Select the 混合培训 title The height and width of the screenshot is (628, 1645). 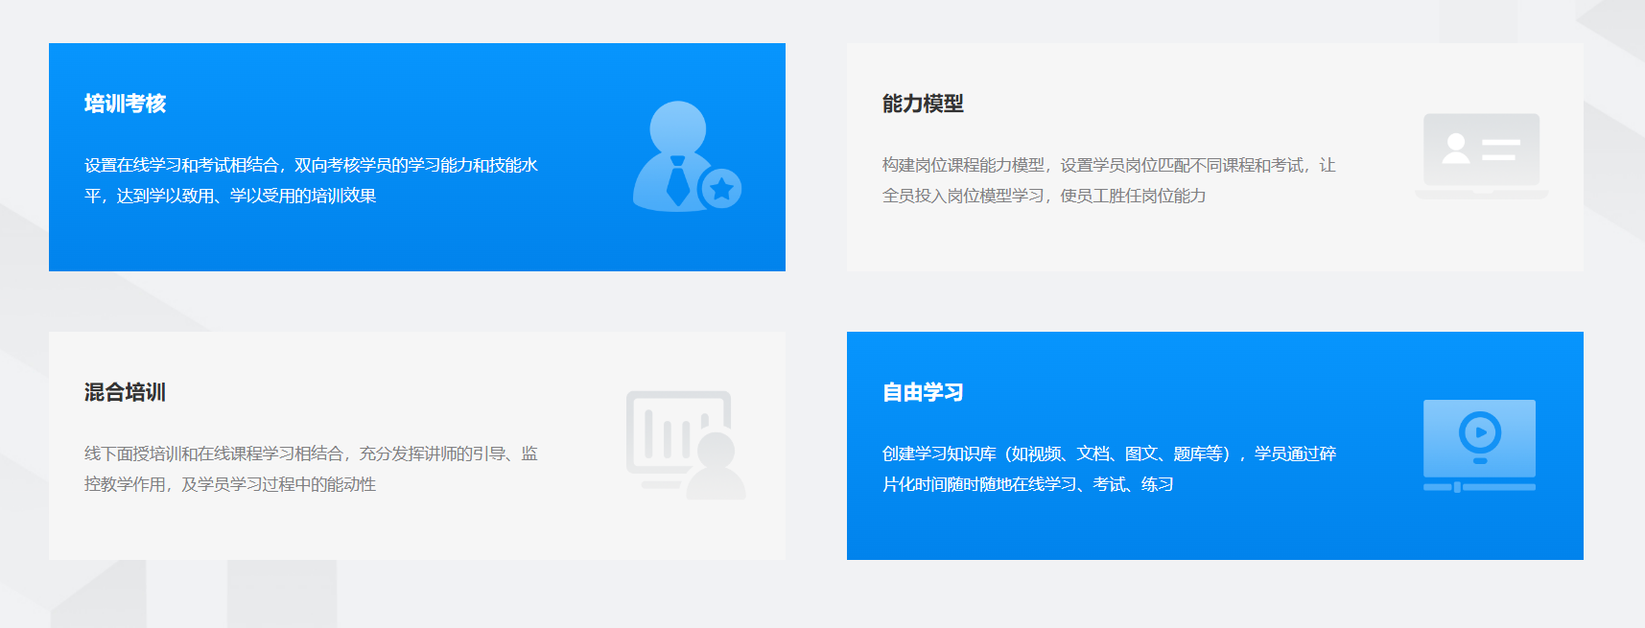tap(125, 392)
